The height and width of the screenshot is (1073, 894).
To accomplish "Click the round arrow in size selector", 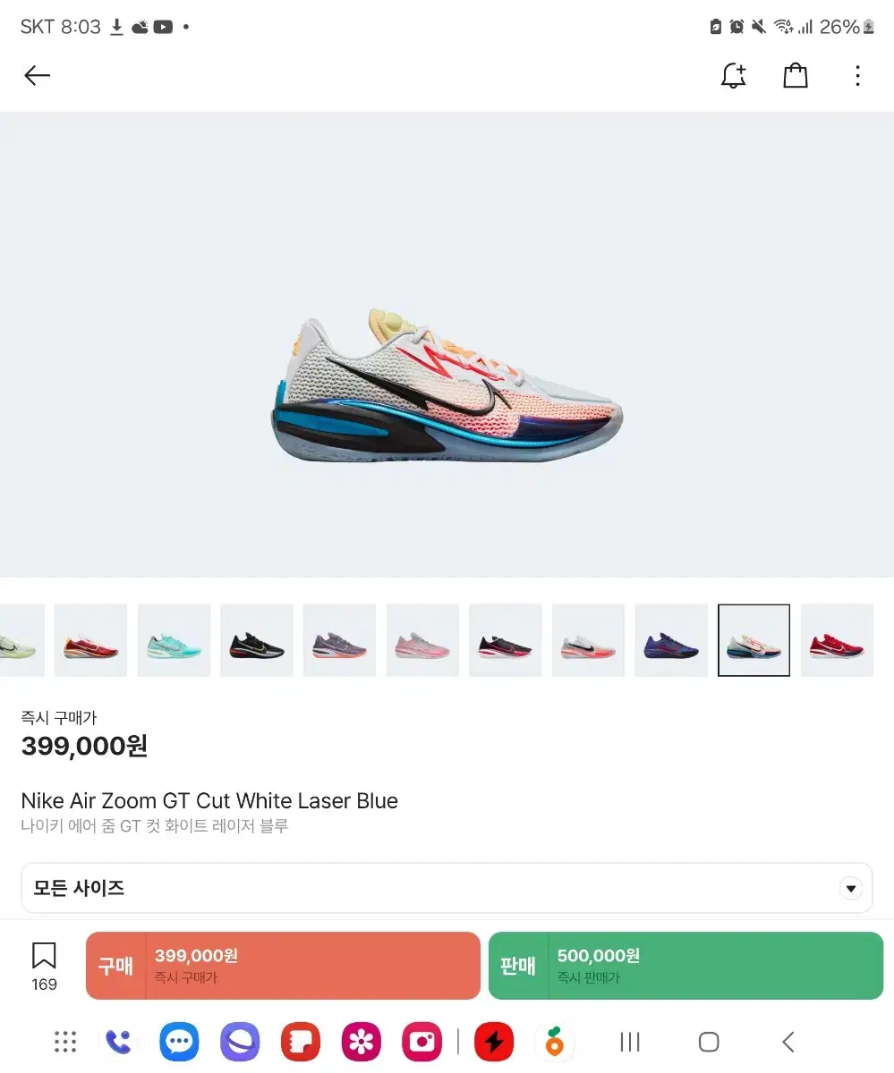I will click(x=851, y=889).
